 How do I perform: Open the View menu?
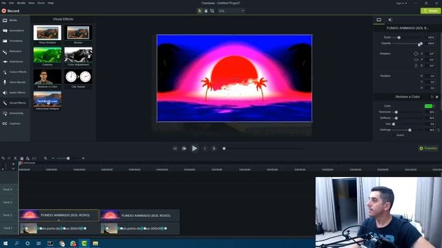pos(31,3)
